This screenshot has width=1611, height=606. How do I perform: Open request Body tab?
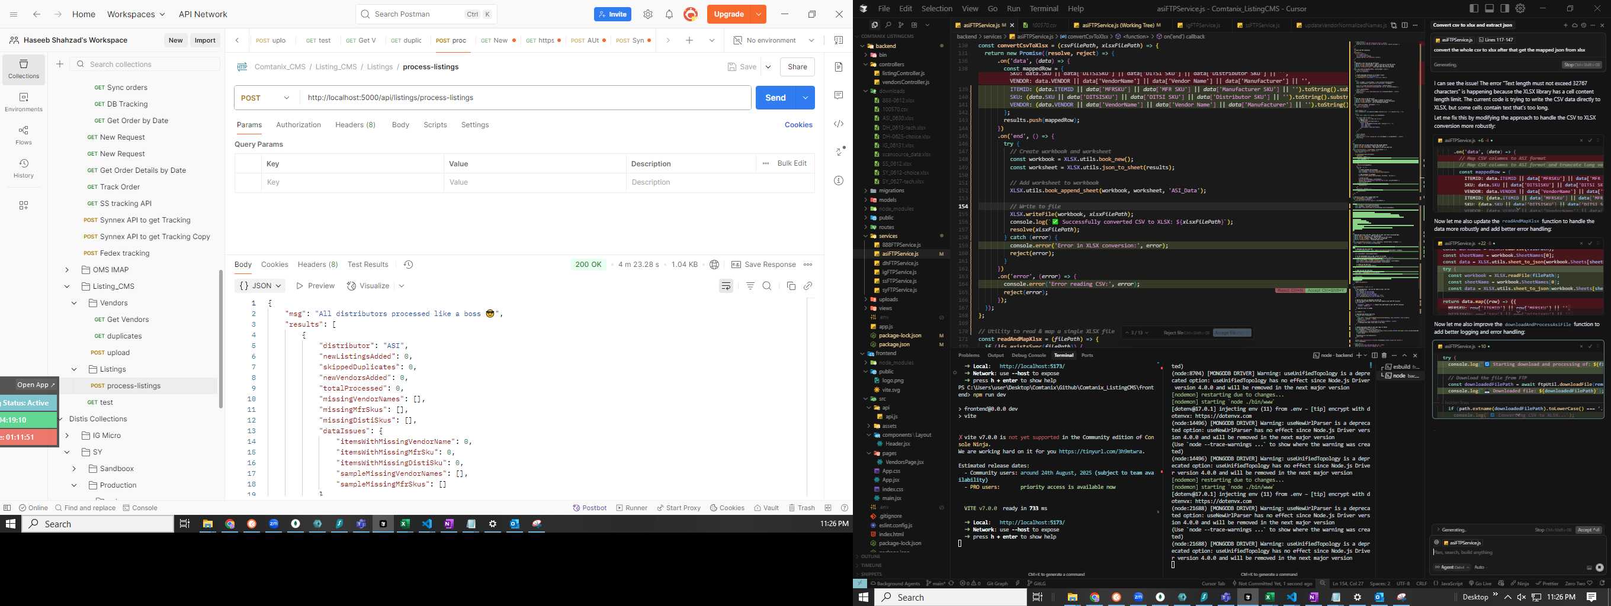pos(400,125)
